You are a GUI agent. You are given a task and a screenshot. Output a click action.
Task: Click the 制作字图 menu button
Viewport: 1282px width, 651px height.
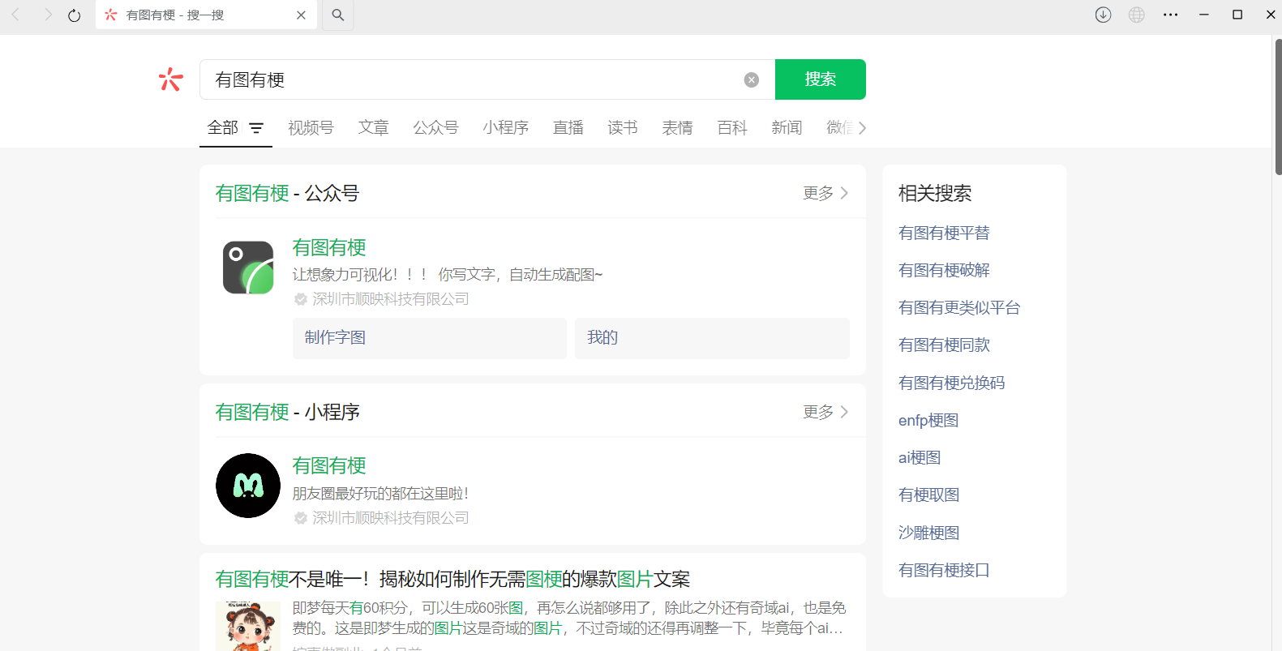[430, 338]
